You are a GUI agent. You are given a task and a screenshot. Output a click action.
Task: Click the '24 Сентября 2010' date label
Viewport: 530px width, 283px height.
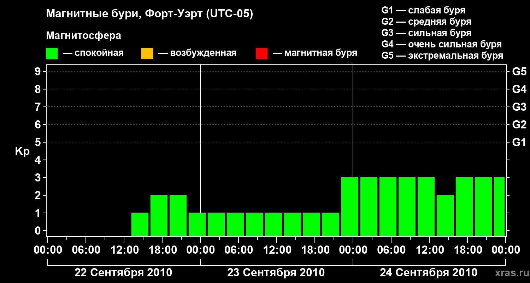tap(429, 273)
